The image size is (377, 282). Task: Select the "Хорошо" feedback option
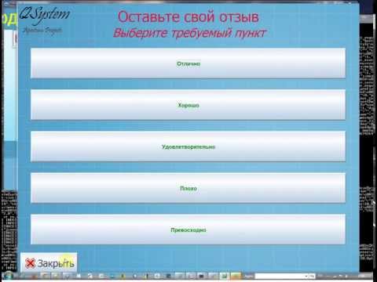188,105
